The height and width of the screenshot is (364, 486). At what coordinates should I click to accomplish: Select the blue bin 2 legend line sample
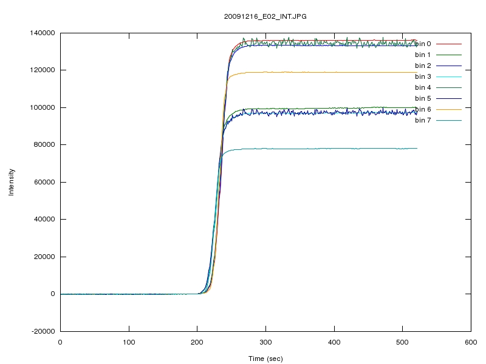pyautogui.click(x=449, y=66)
